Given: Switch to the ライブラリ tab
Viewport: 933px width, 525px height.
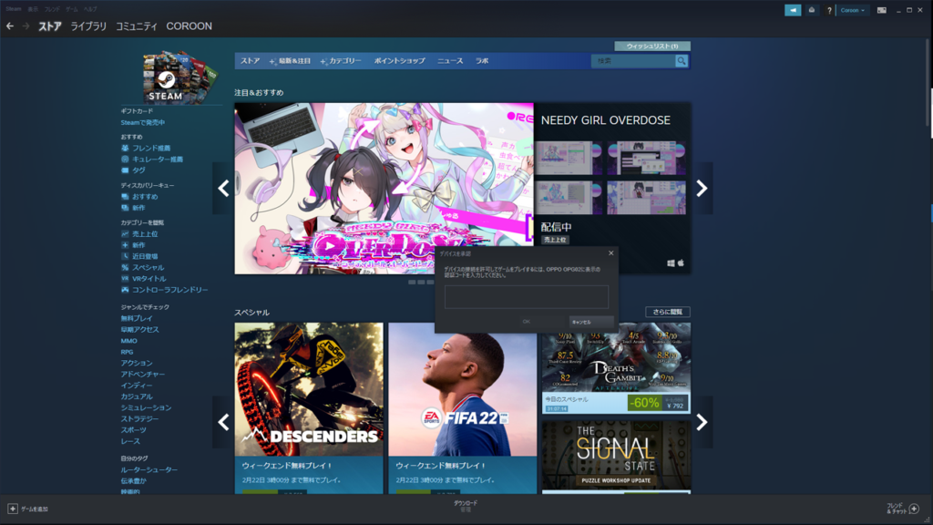Looking at the screenshot, I should (x=88, y=26).
